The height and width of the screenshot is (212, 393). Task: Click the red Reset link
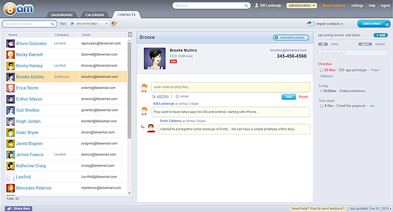[x=303, y=97]
